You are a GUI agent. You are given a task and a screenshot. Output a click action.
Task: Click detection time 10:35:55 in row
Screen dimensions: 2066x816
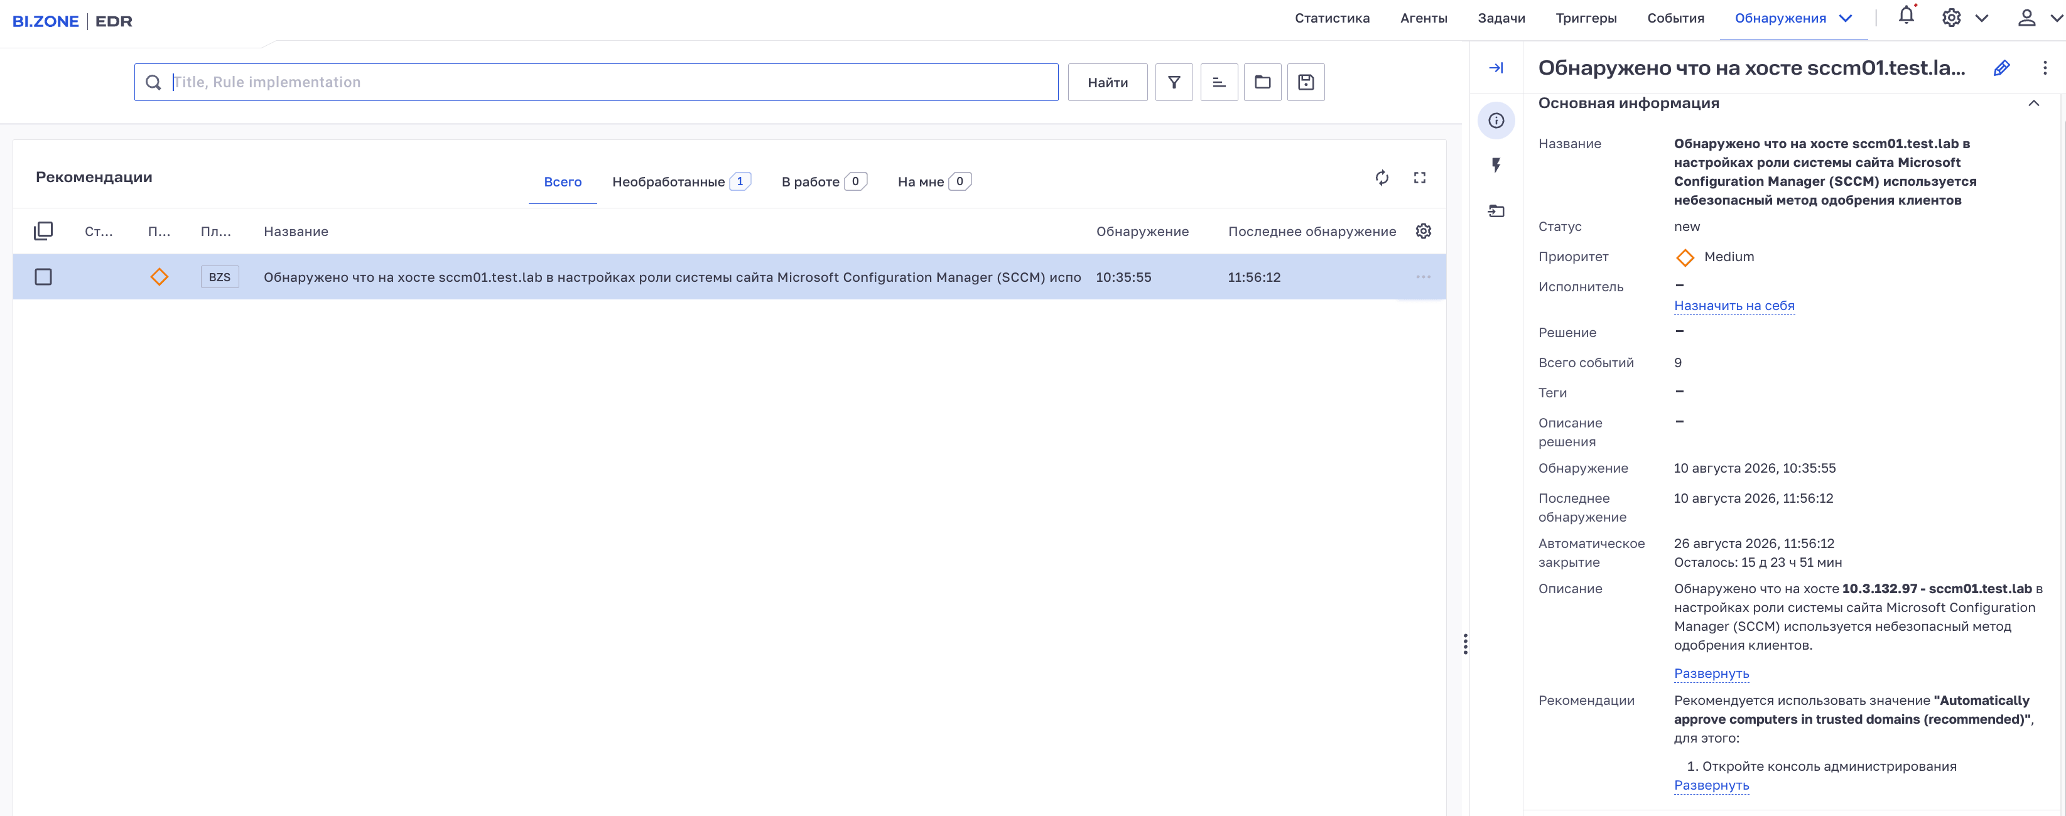tap(1123, 277)
